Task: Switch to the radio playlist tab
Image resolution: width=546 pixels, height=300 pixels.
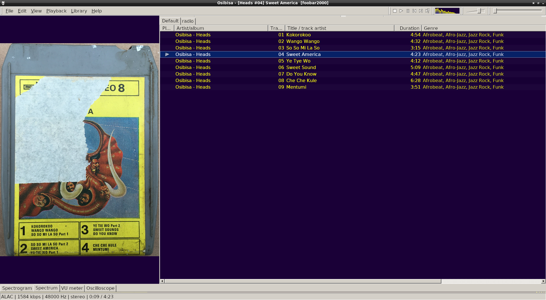Action: tap(188, 21)
